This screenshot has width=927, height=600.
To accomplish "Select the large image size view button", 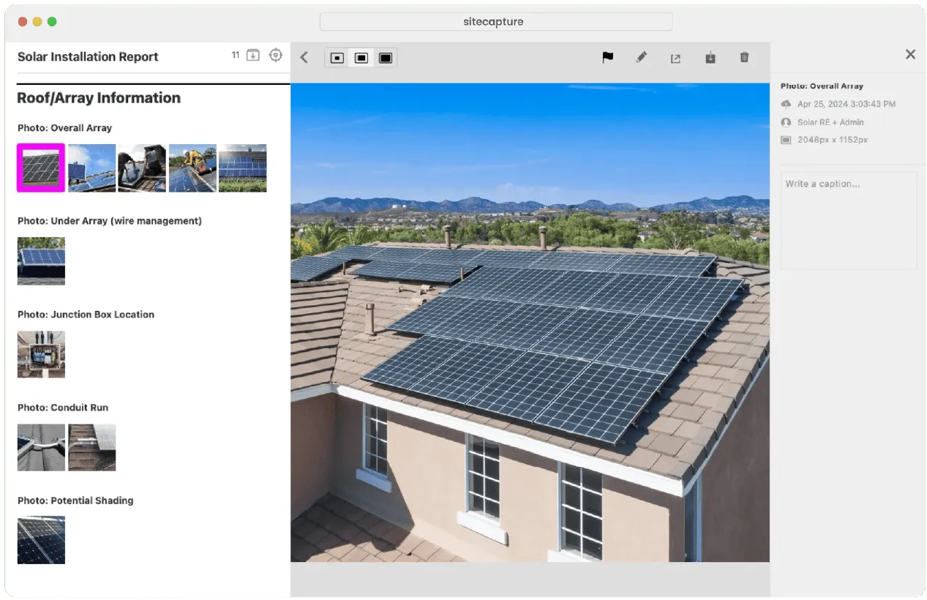I will (x=386, y=58).
